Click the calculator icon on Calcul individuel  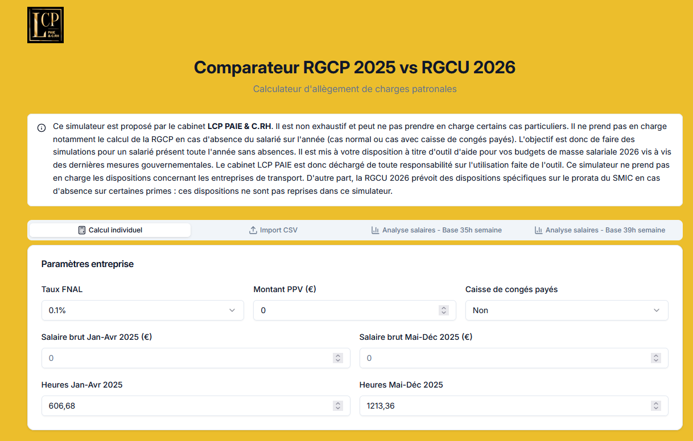[x=82, y=230]
